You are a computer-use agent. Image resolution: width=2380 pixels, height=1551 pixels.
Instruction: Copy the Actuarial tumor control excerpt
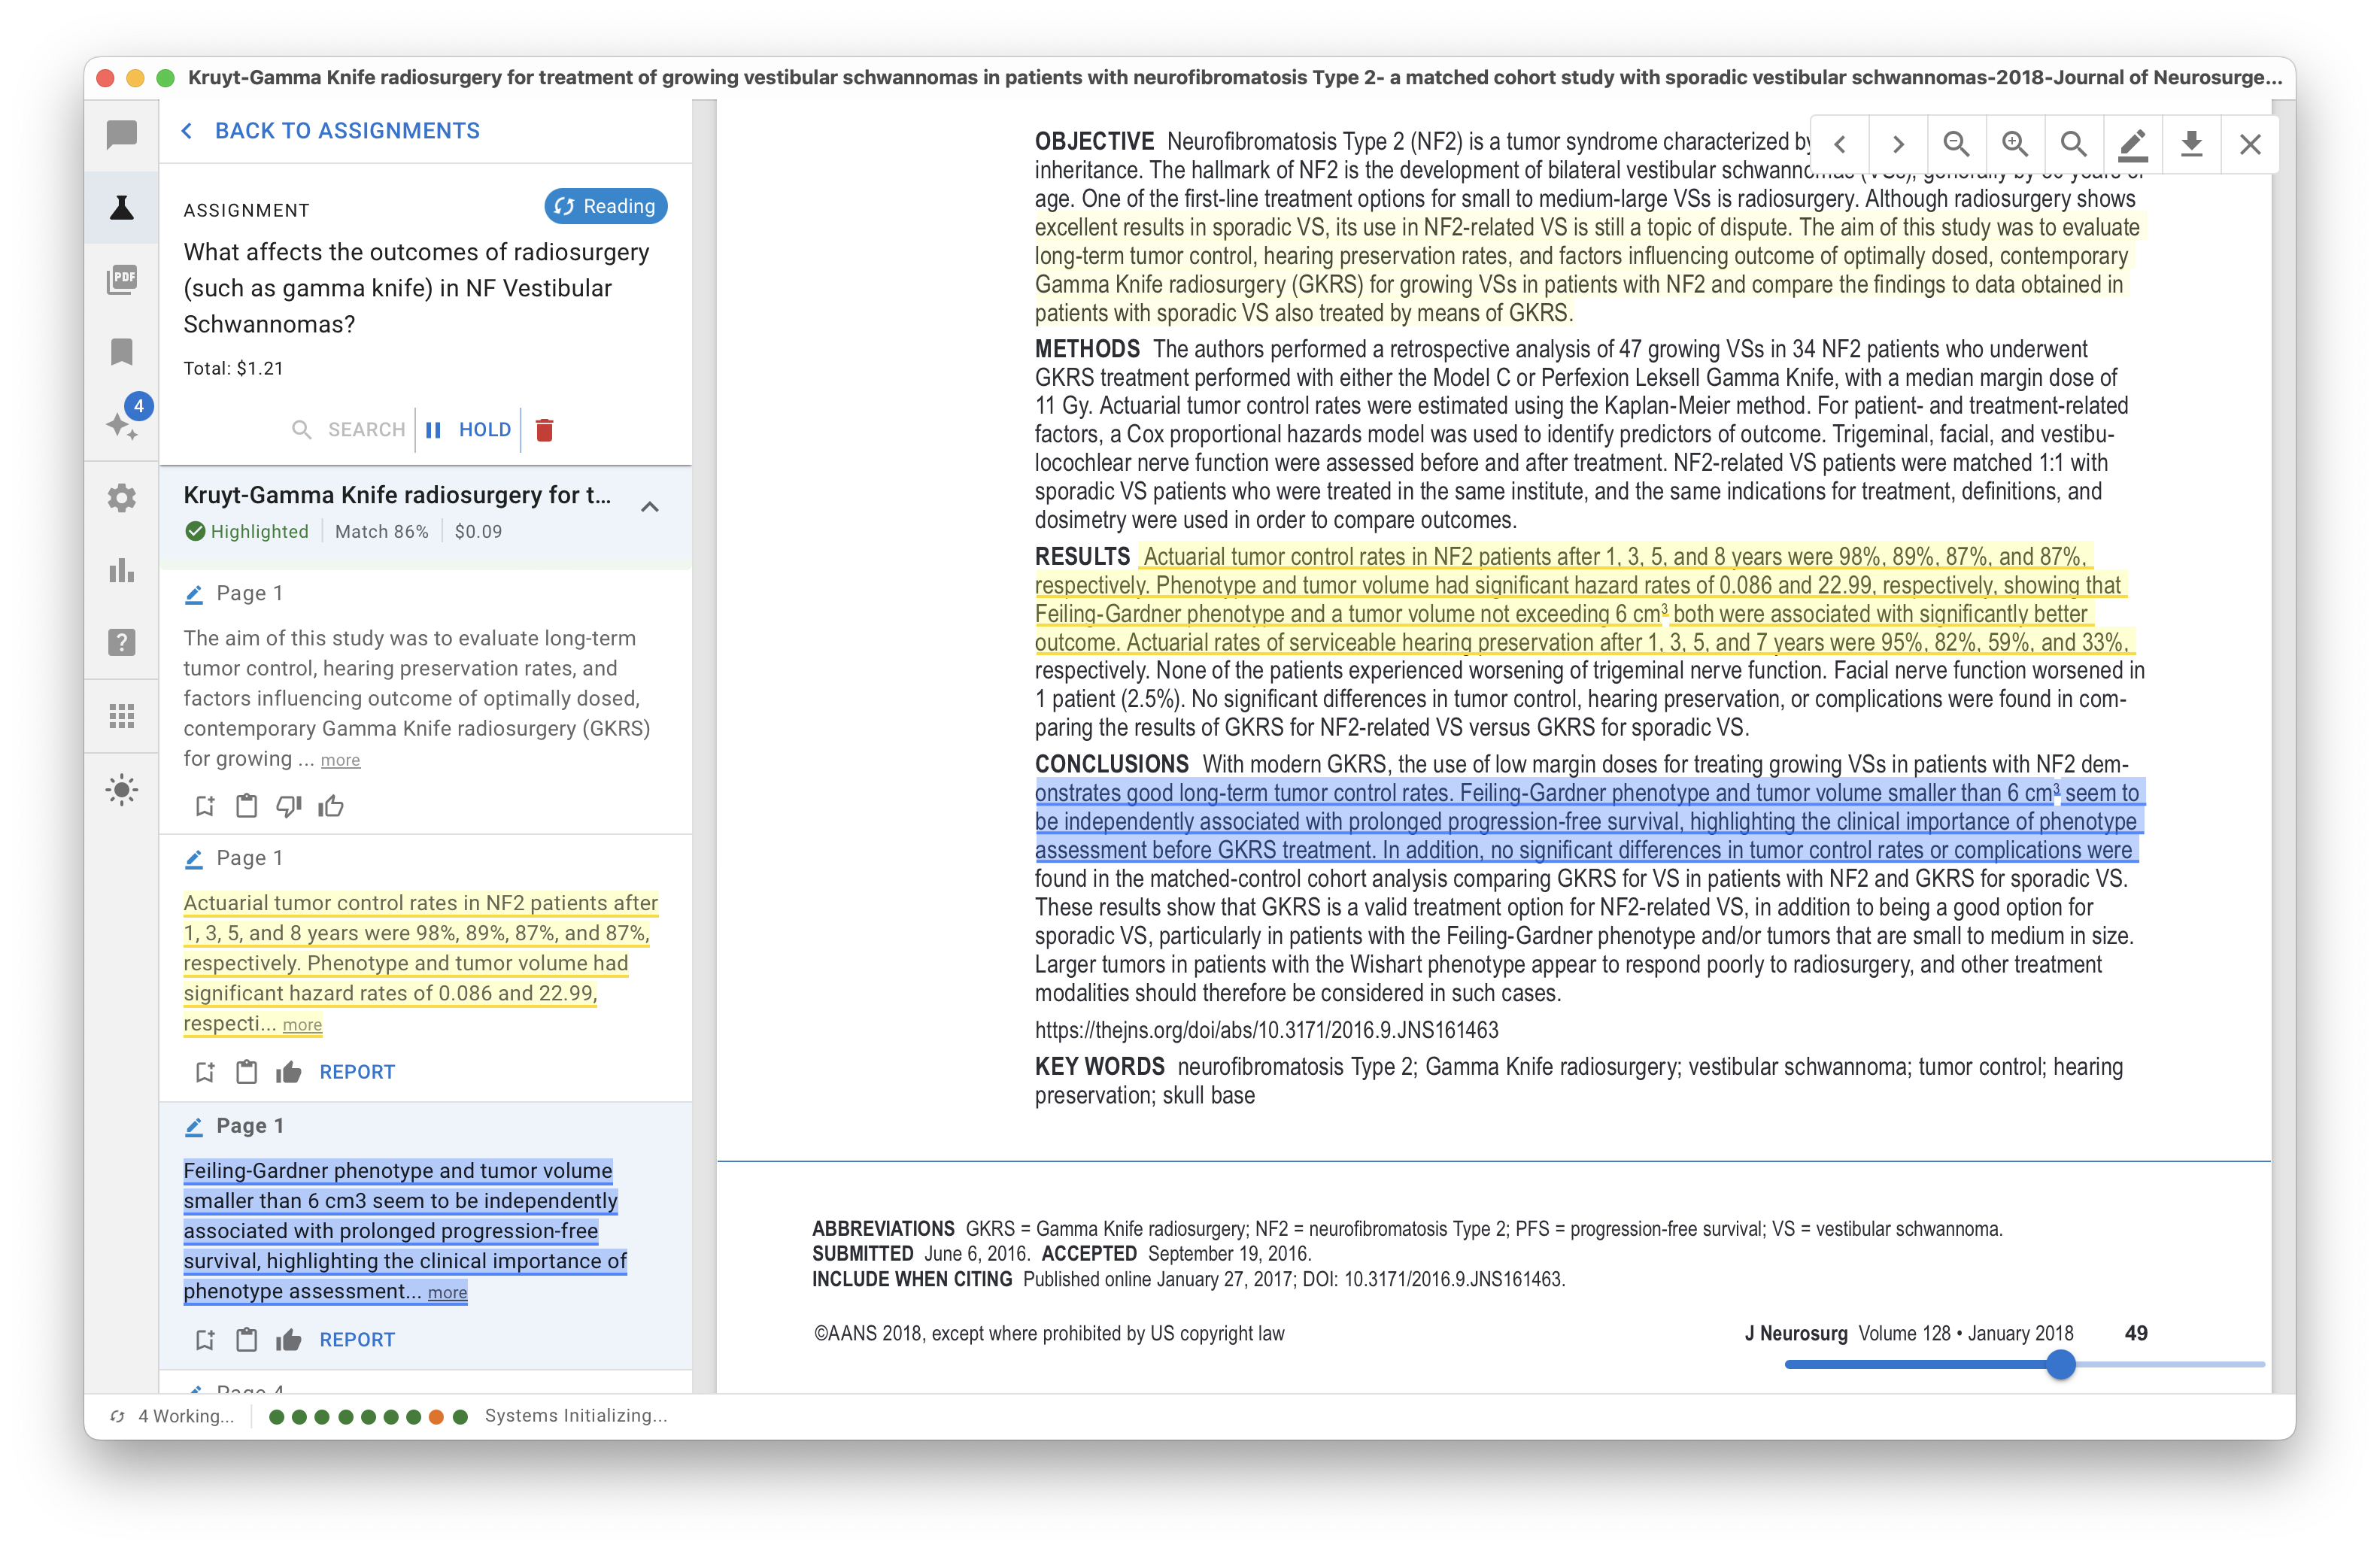click(x=246, y=1072)
